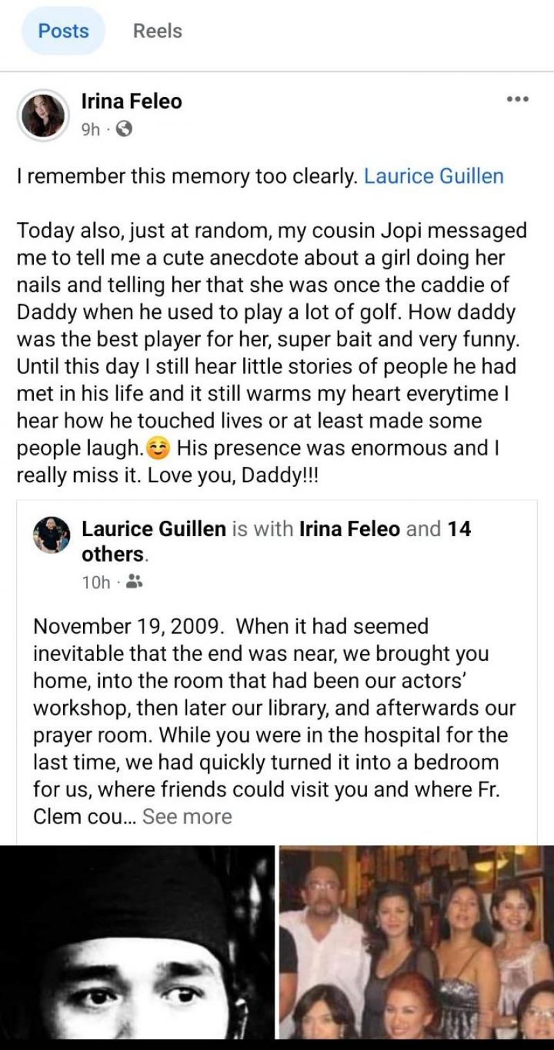Click the smiling emoji in post text
Viewport: 554px width, 1050px height.
pyautogui.click(x=159, y=449)
